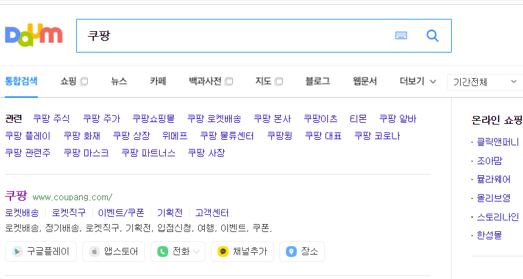Click related search 쿠팡 본사
The image size is (523, 279).
tap(272, 118)
